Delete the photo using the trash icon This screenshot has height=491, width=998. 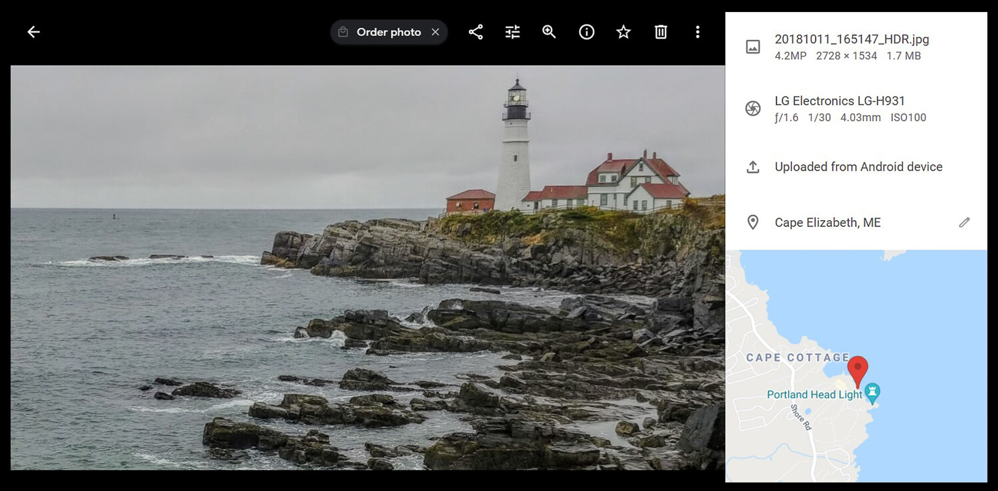(x=660, y=31)
